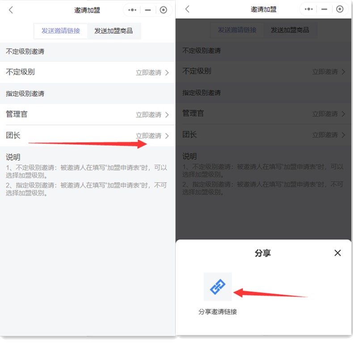Open three-dot more menu on undimmed page
Image resolution: width=353 pixels, height=343 pixels.
[132, 10]
